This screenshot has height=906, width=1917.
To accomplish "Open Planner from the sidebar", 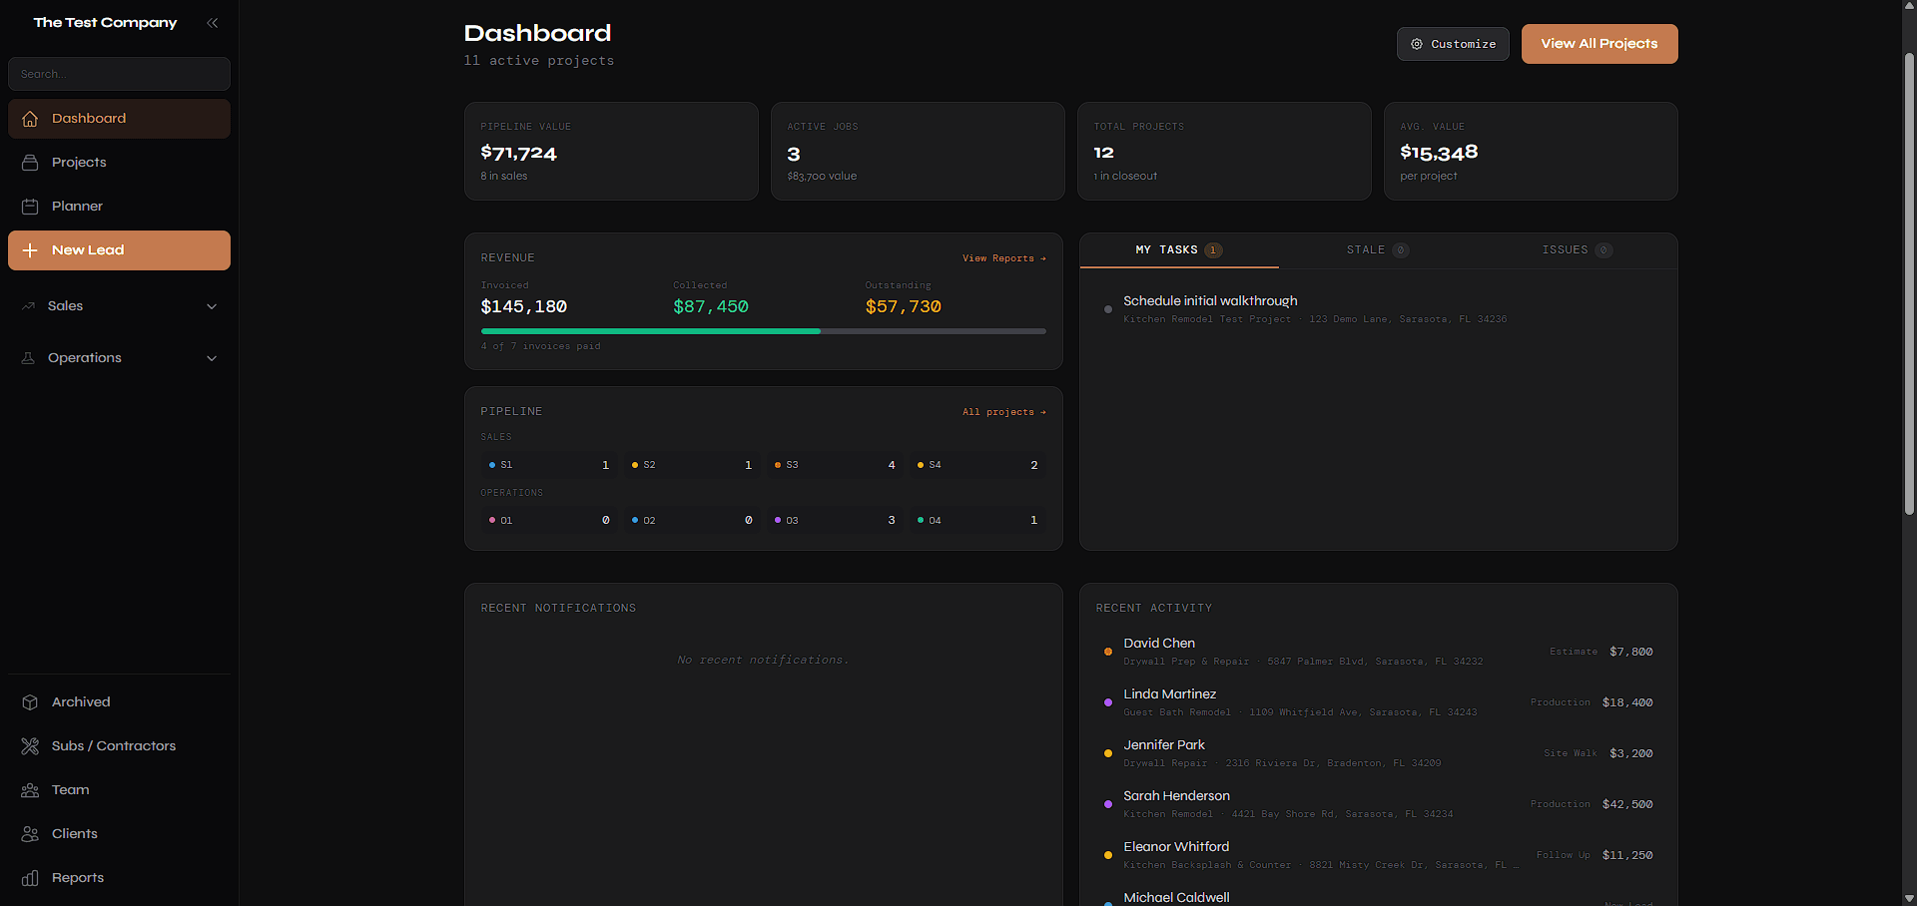I will tap(119, 207).
